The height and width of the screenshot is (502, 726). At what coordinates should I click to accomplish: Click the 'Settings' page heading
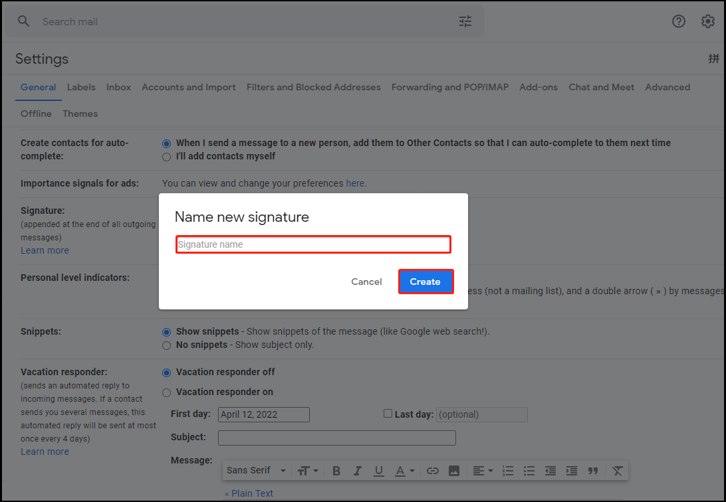click(x=42, y=58)
